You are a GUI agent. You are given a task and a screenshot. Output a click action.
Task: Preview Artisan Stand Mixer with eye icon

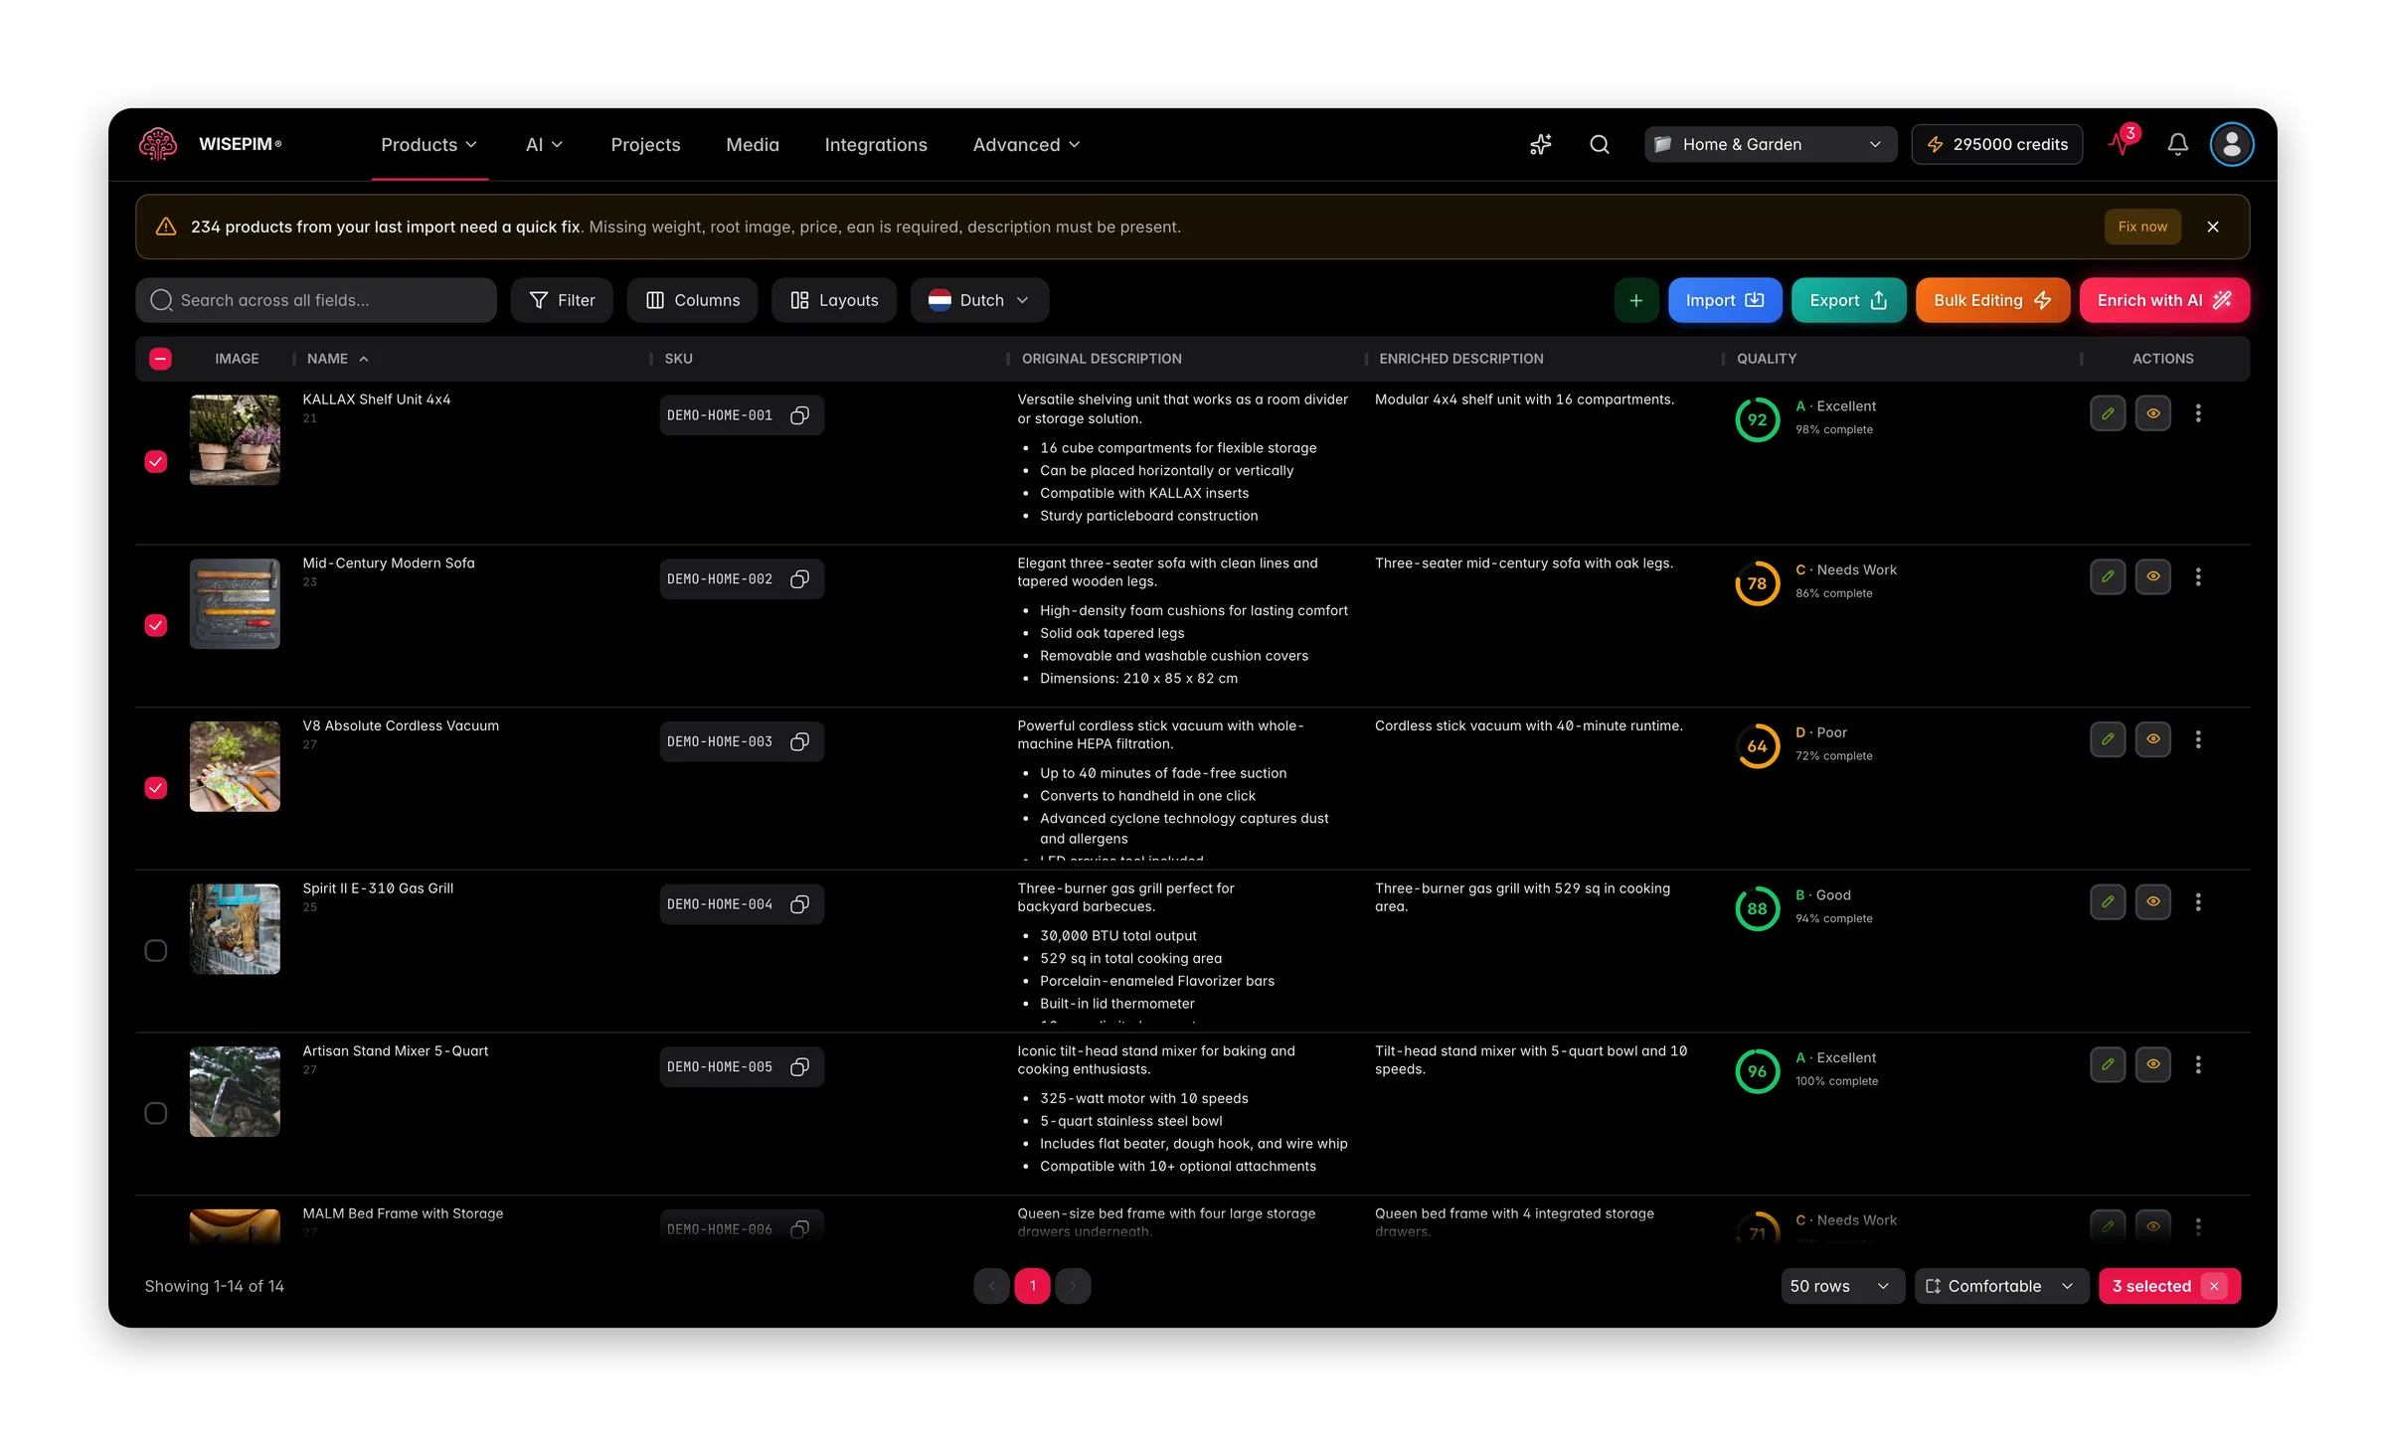click(x=2152, y=1064)
